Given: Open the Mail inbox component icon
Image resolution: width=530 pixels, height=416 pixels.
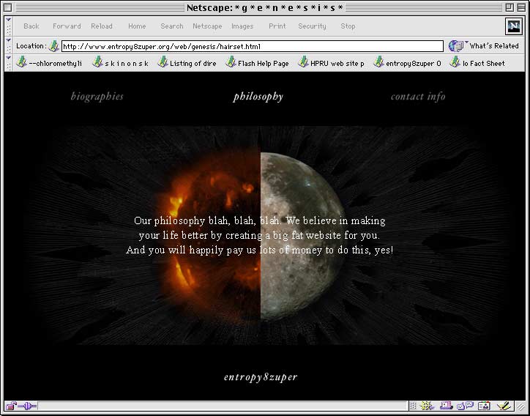Looking at the screenshot, I should (447, 406).
